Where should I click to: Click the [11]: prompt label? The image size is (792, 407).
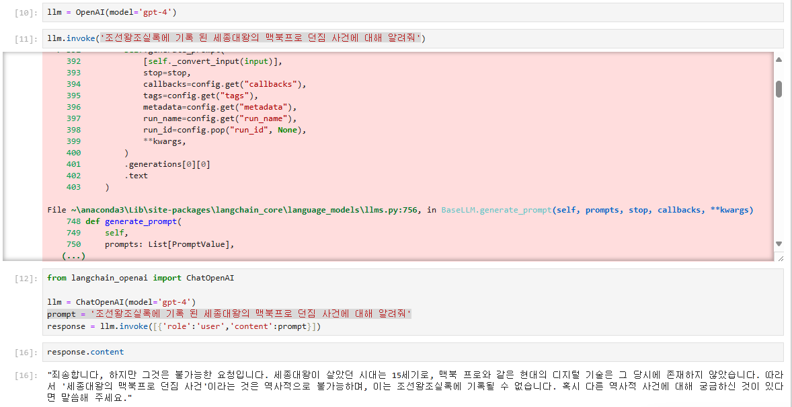[x=26, y=39]
